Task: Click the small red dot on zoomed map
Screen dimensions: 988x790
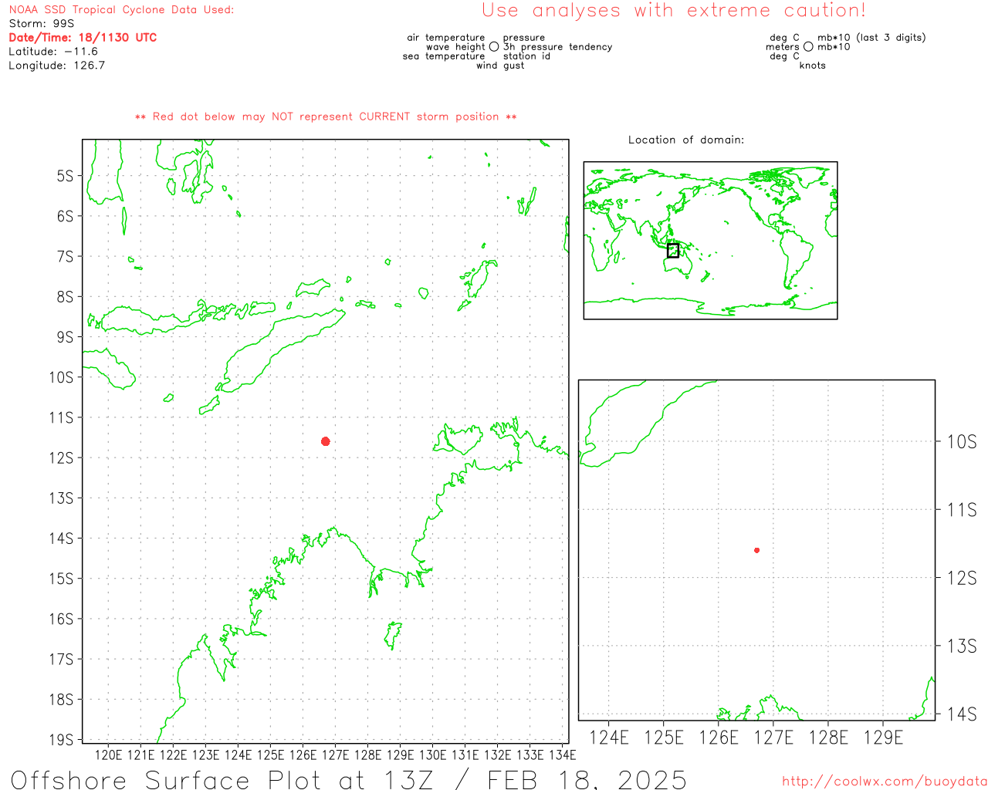Action: tap(756, 550)
